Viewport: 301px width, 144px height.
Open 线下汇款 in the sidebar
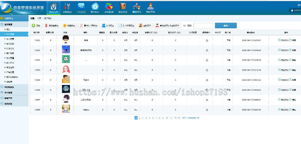point(10,44)
